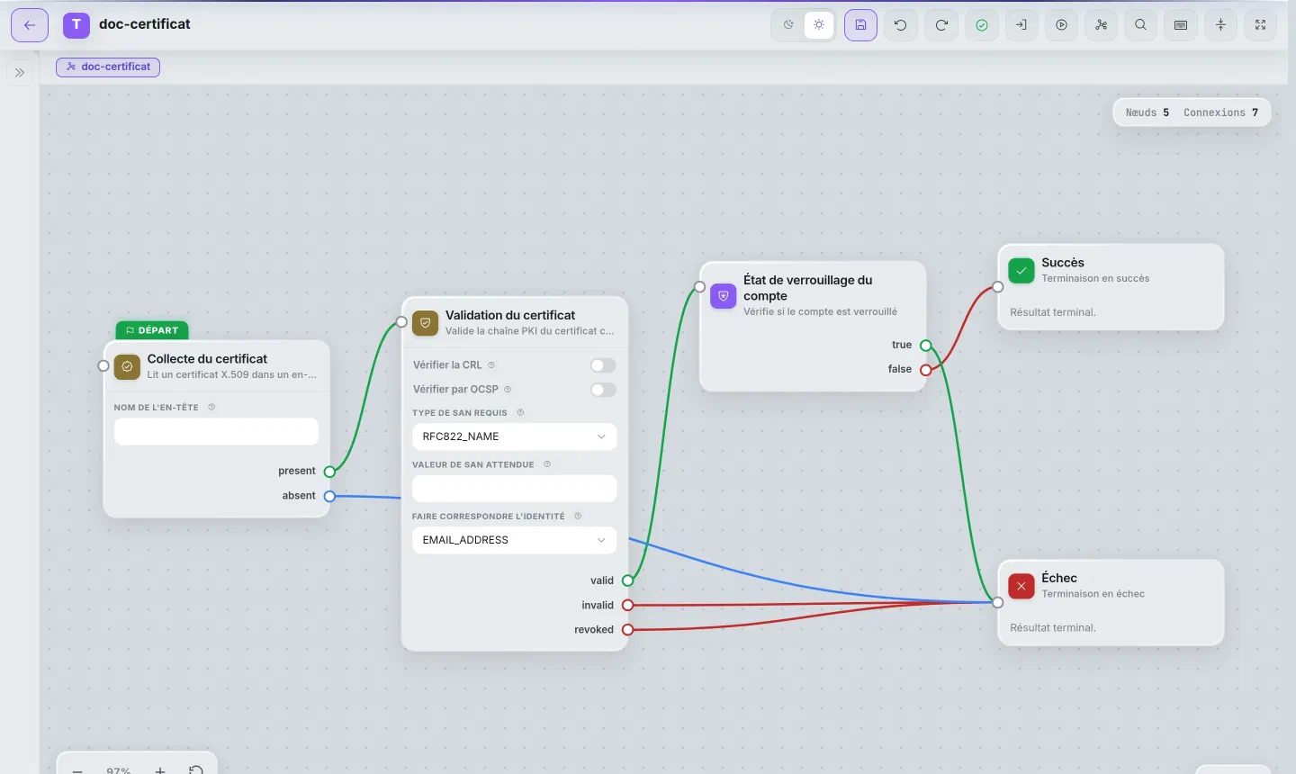
Task: Click the purple T project icon
Action: [x=76, y=24]
